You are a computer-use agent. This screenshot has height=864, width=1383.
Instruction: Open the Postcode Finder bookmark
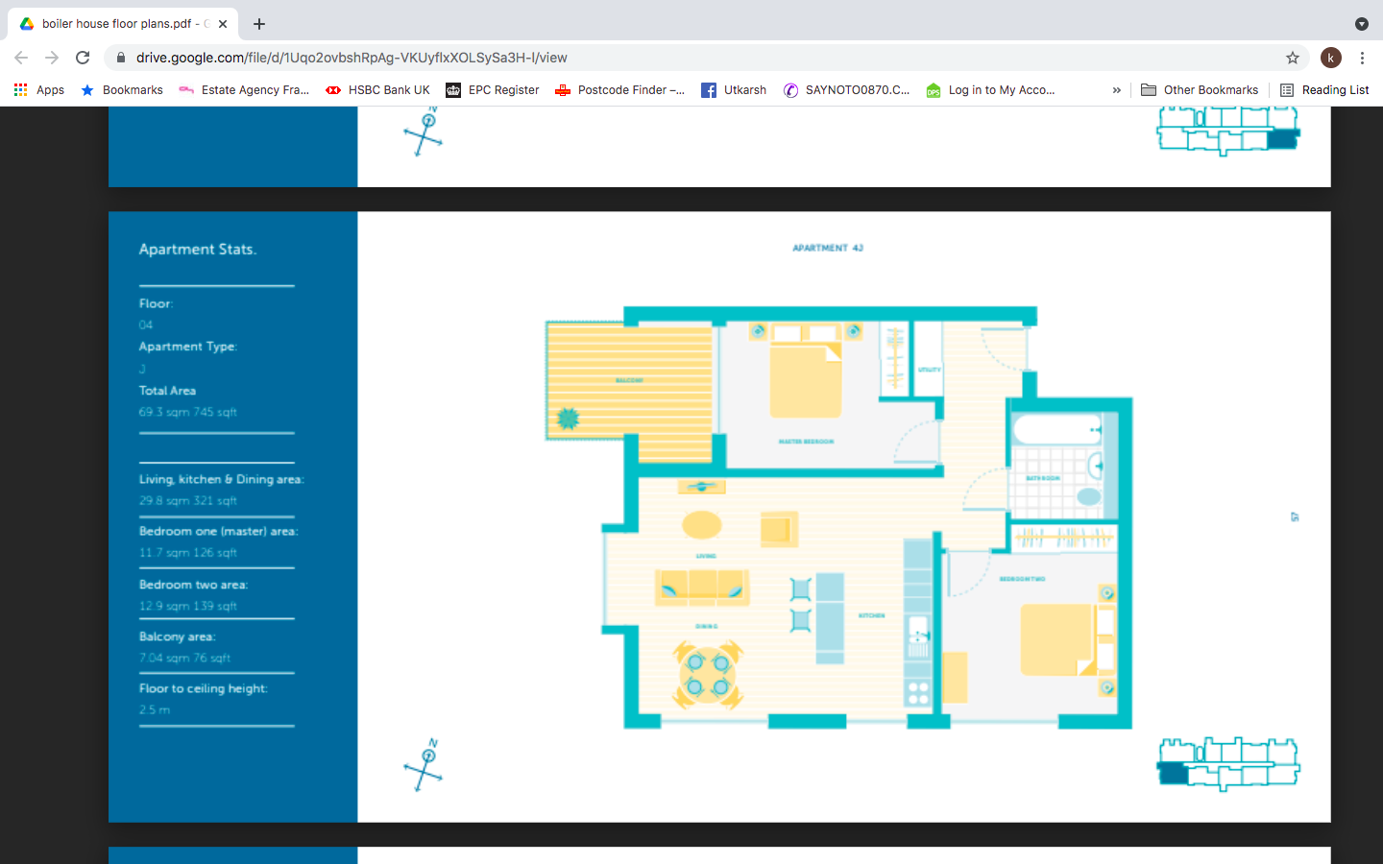pos(619,90)
